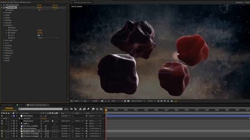Select the POS Global layer name

point(28,116)
